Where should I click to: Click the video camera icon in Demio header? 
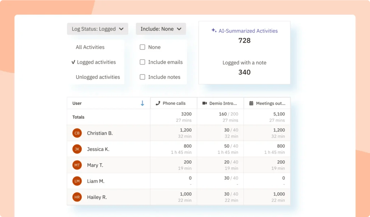[x=205, y=103]
